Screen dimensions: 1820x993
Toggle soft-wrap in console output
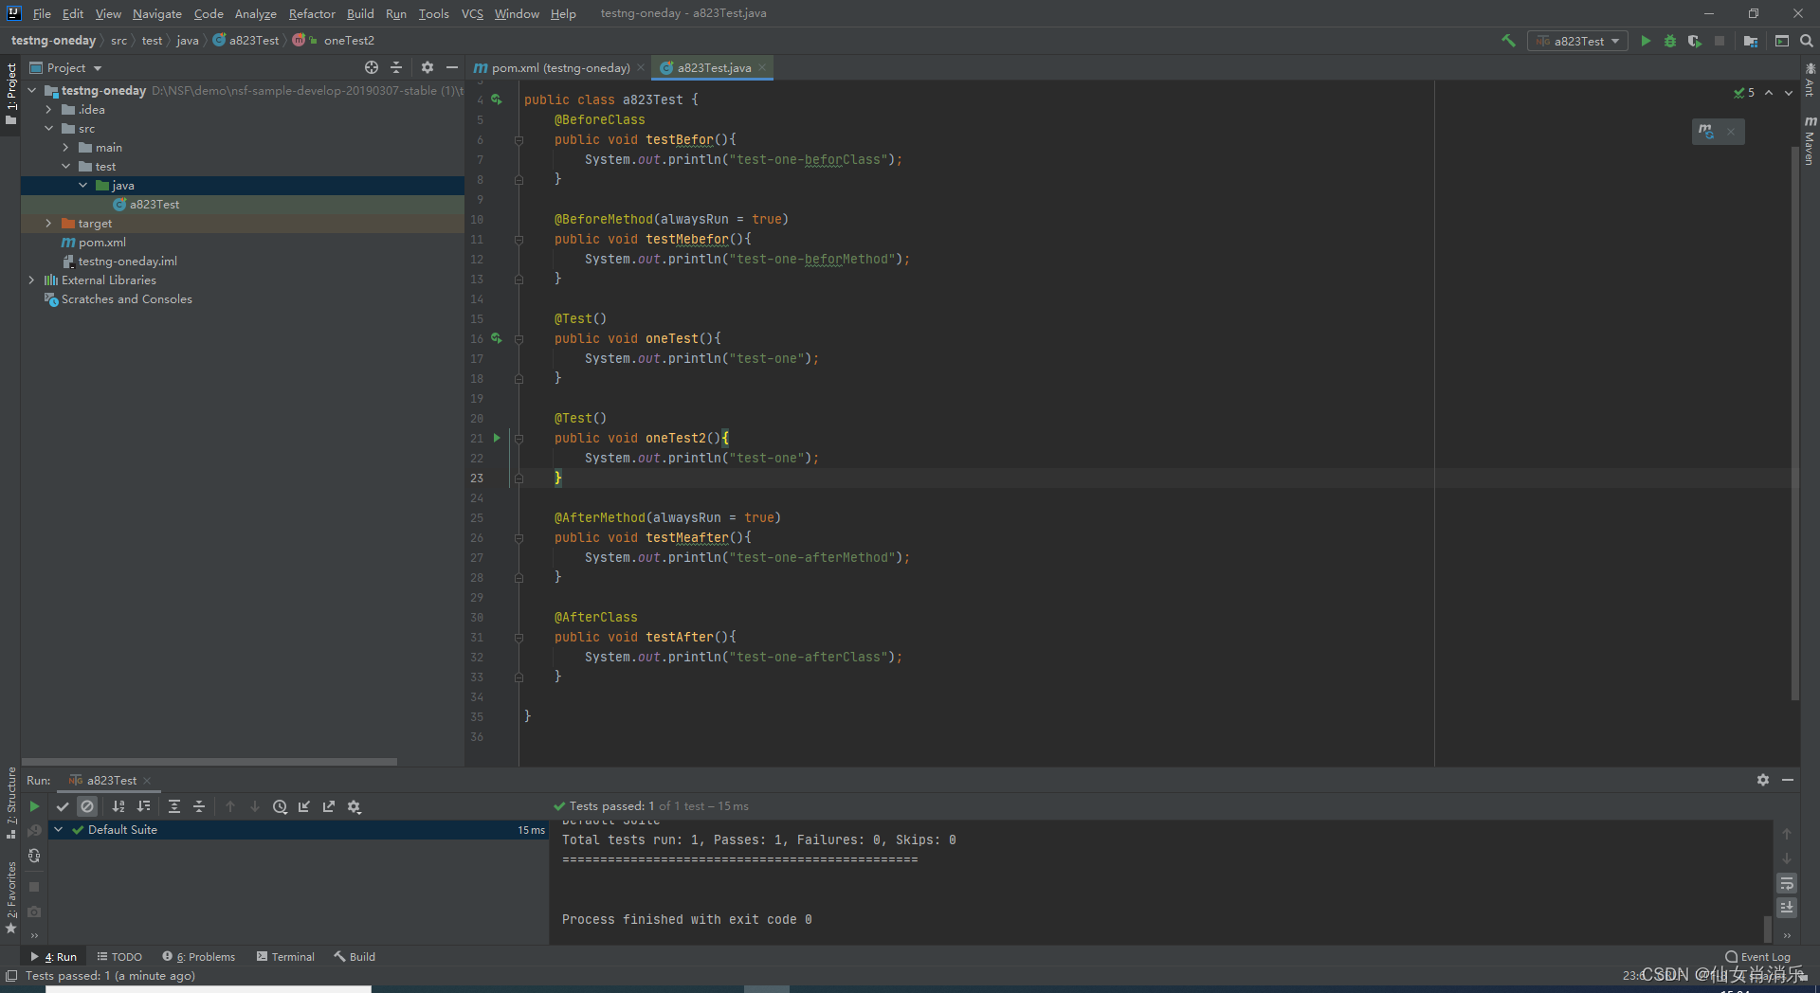(x=1787, y=883)
